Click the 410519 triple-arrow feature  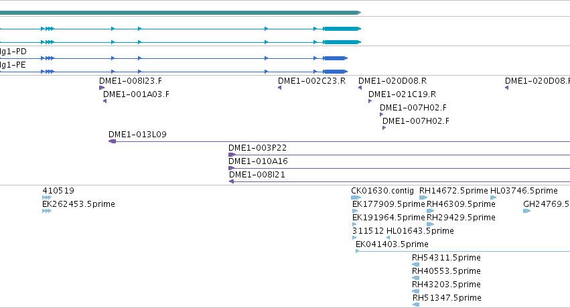47,198
